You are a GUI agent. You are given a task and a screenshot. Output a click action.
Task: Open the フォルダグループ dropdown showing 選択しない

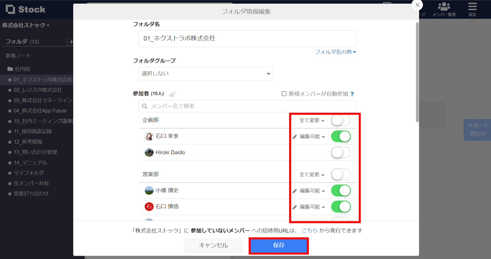click(x=206, y=74)
